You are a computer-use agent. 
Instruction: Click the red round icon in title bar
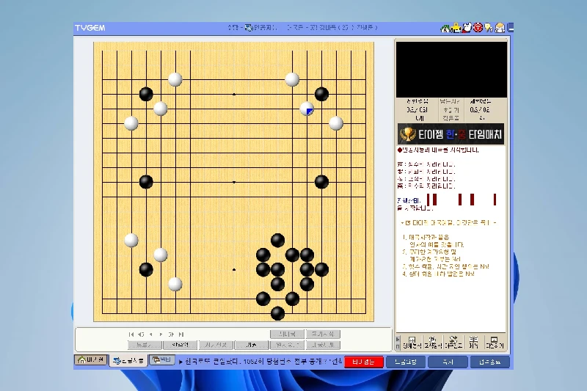[478, 28]
